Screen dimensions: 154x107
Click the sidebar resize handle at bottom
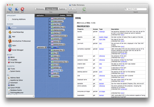pyautogui.click(x=33, y=96)
